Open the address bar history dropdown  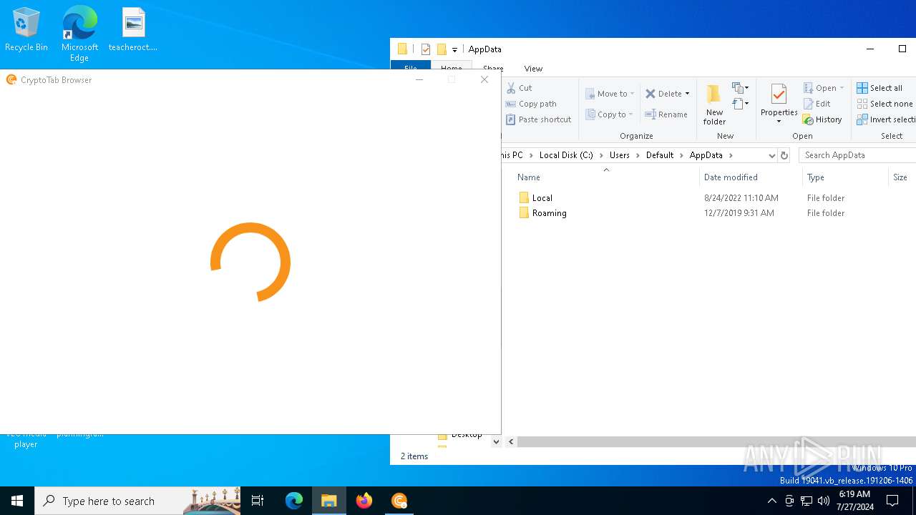click(771, 155)
